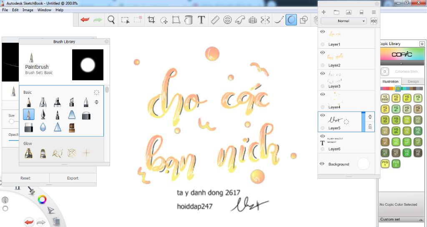Activate the Flood Fill bucket tool
Viewport: 427px width, 227px height.
coord(188,20)
